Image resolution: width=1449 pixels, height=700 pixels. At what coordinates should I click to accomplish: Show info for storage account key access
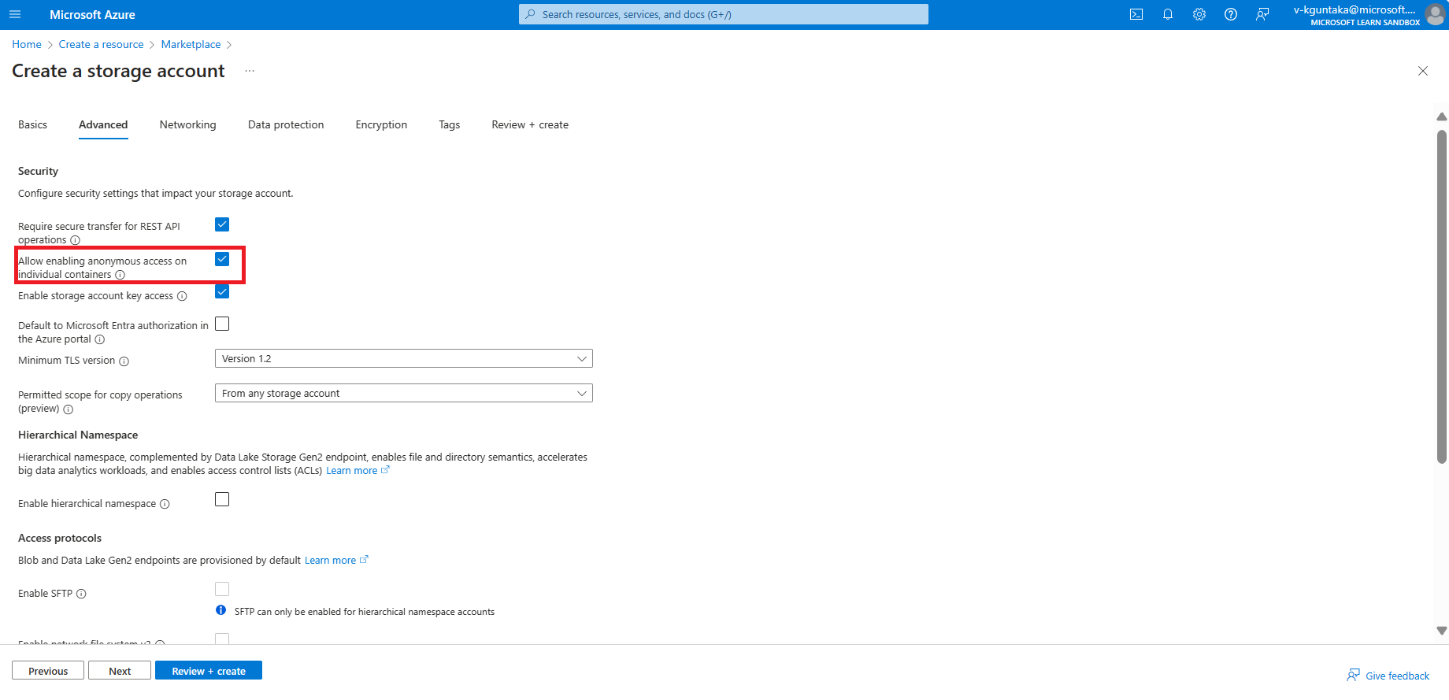coord(182,296)
